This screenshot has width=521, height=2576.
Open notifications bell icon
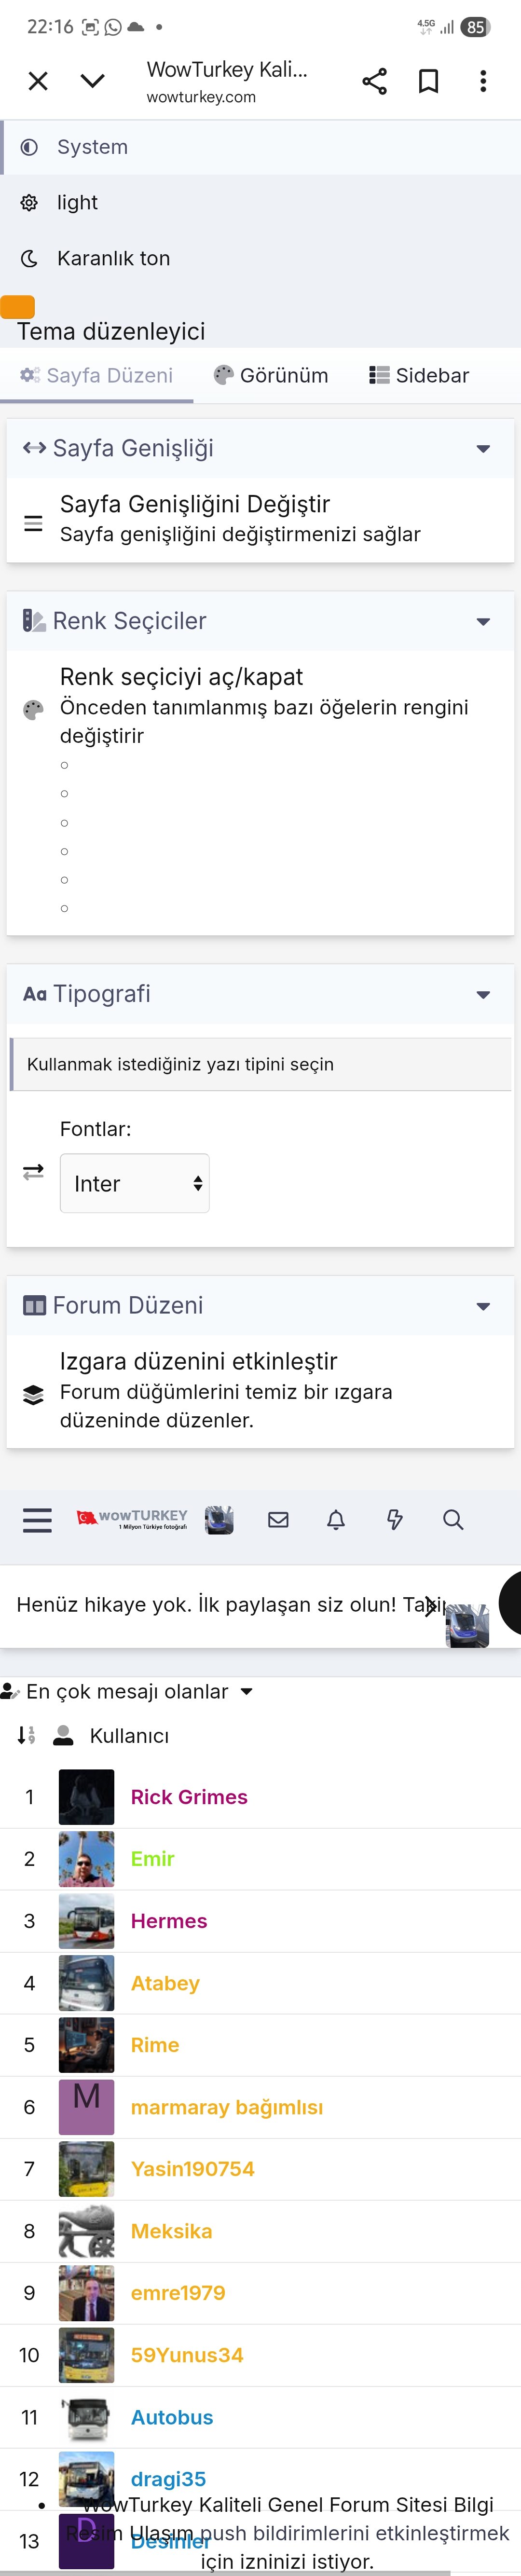click(336, 1520)
